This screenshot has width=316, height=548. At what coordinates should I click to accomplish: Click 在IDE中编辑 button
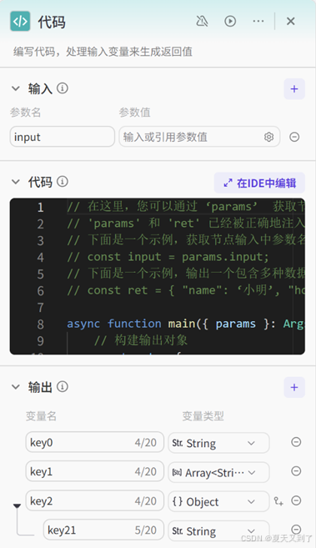coord(259,183)
